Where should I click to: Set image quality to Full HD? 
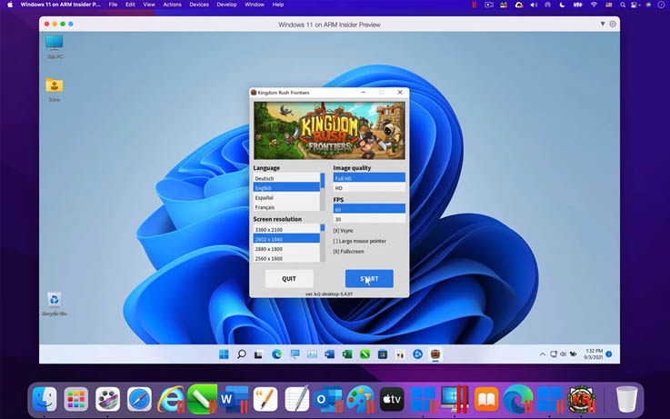[x=369, y=178]
